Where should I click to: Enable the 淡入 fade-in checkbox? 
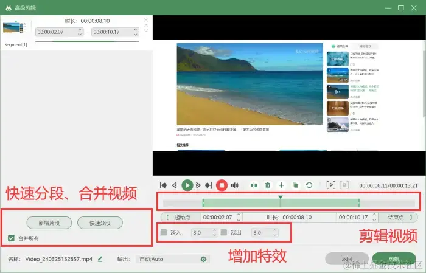point(164,232)
